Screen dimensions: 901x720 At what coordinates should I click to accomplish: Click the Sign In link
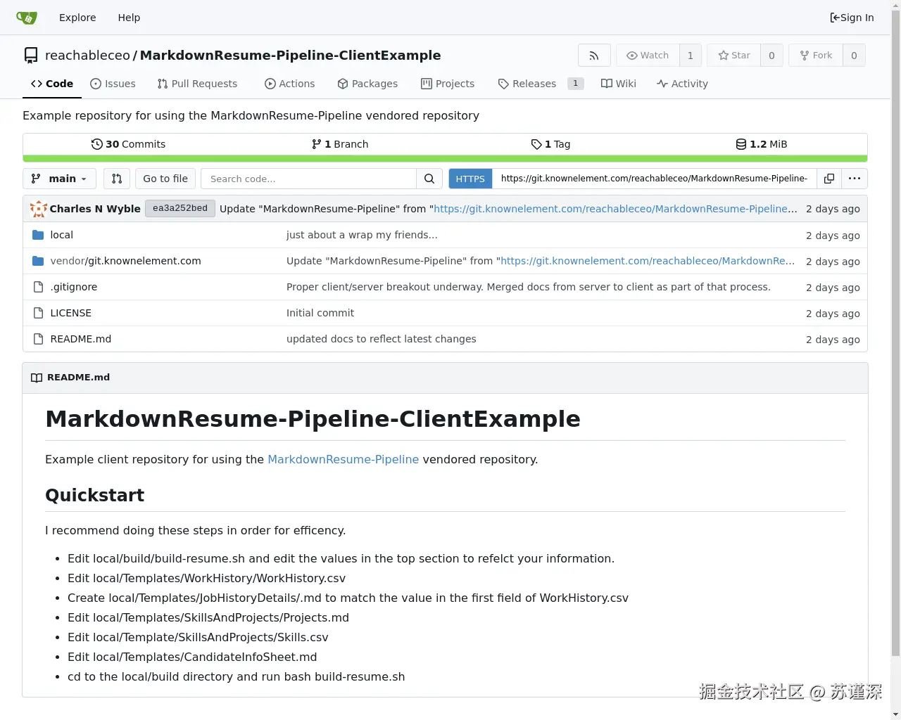[852, 18]
